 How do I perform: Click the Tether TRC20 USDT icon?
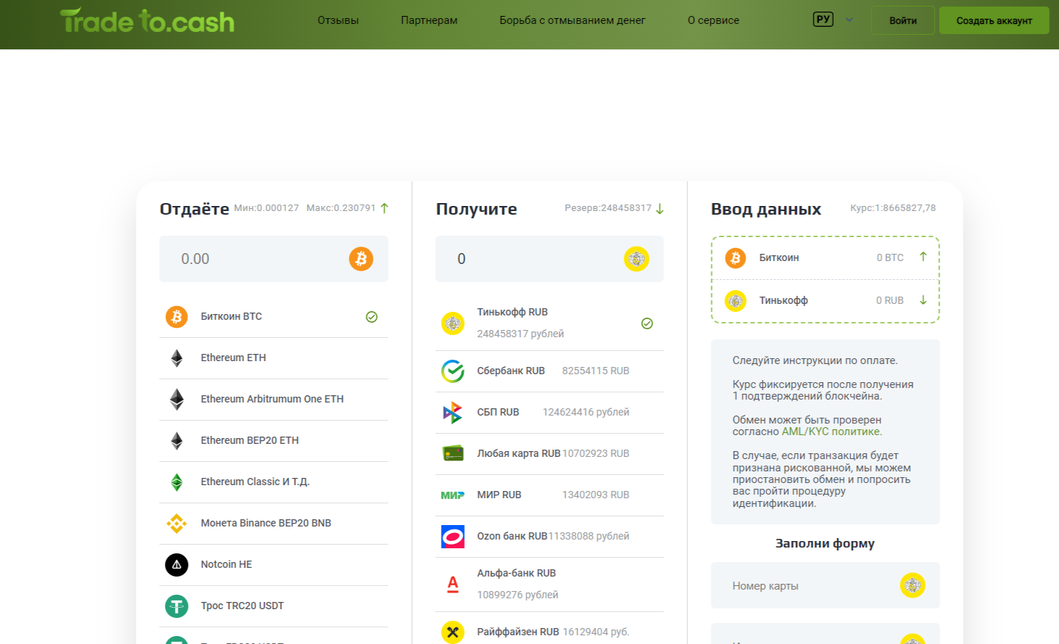176,606
